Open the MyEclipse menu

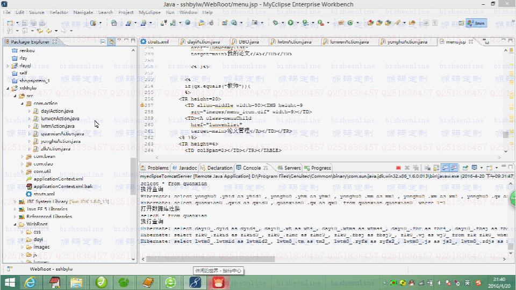pyautogui.click(x=149, y=12)
